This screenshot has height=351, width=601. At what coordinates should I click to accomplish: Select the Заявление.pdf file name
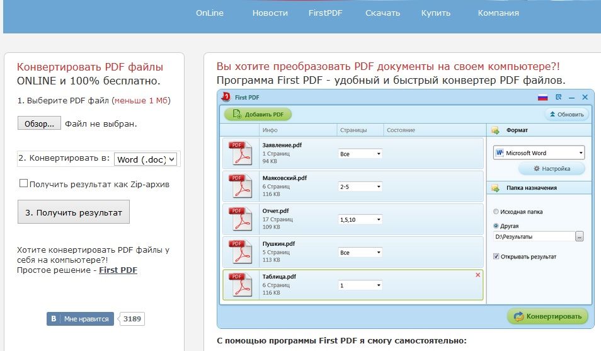(282, 145)
